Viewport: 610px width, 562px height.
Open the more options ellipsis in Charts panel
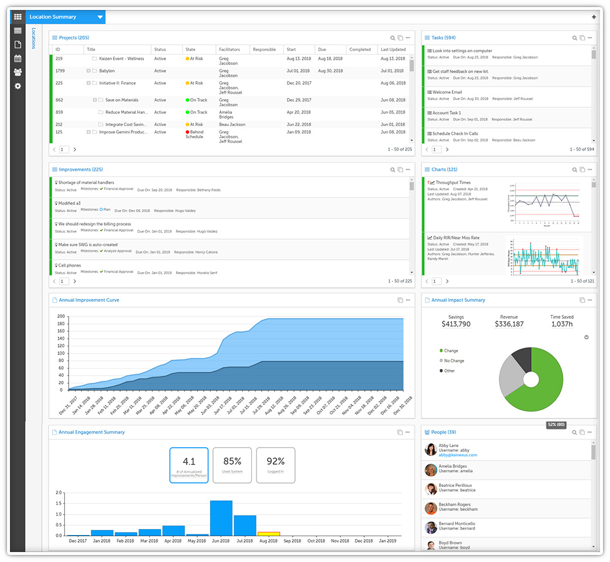(590, 170)
